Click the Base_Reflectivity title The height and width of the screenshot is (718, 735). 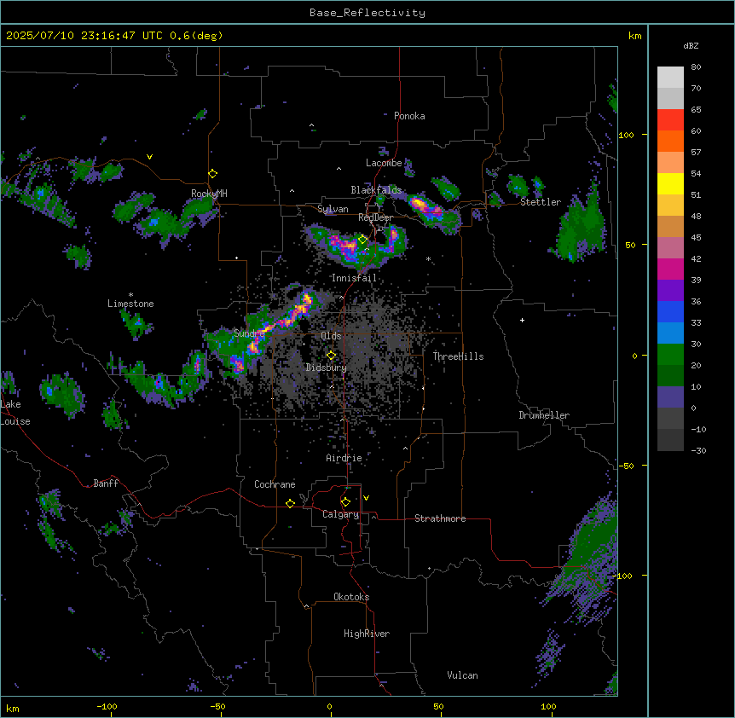(x=367, y=13)
